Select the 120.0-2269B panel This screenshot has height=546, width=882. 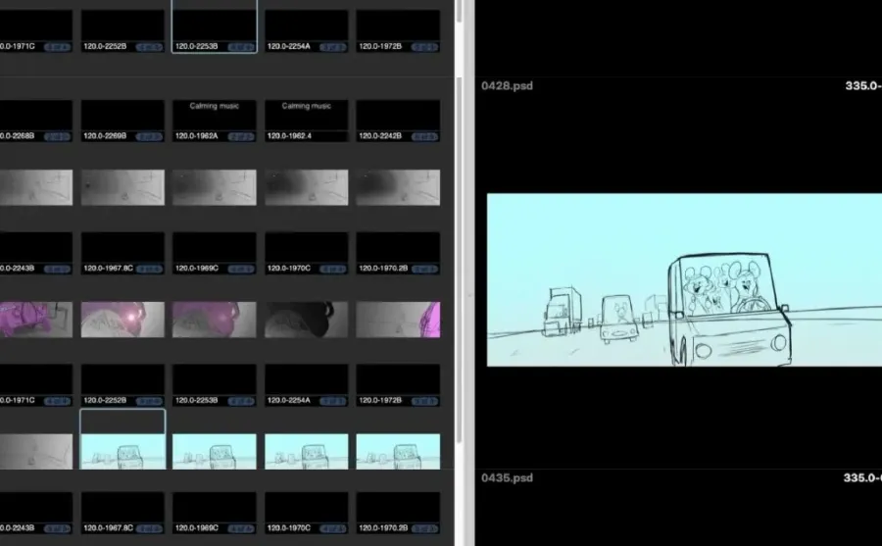[x=122, y=121]
